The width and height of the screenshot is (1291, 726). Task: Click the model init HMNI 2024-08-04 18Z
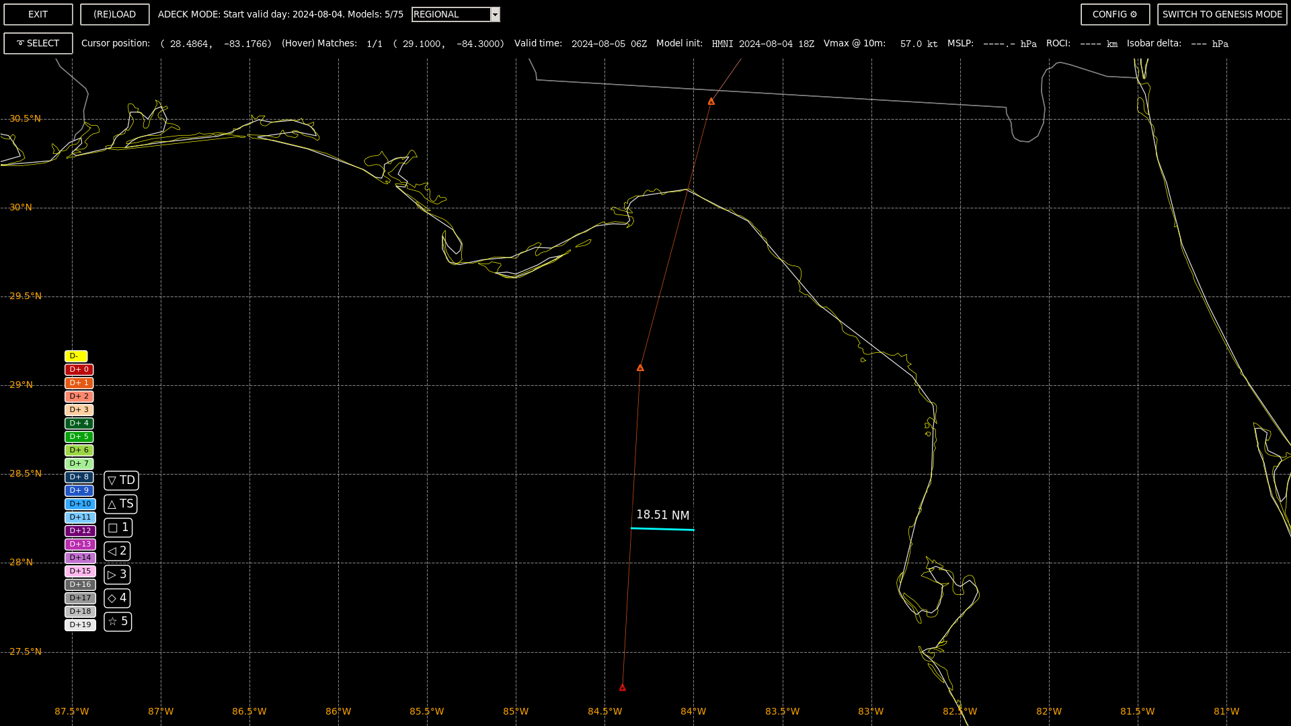click(763, 44)
